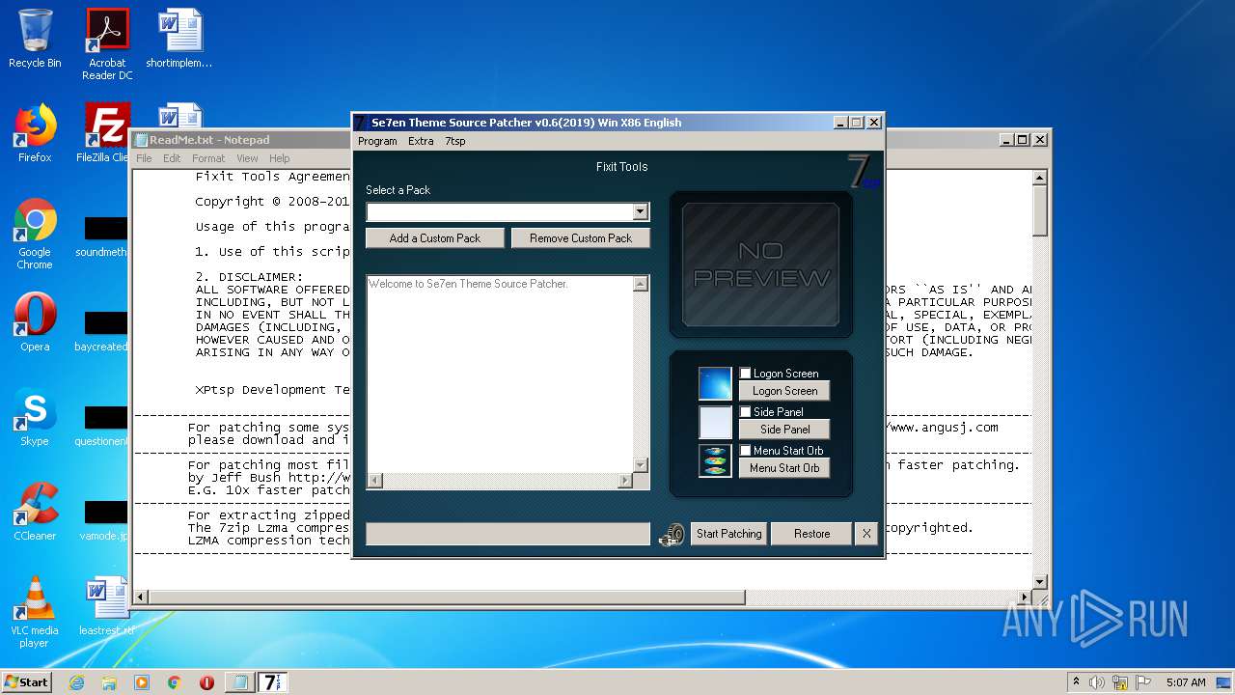This screenshot has width=1235, height=695.
Task: Open Opera from the taskbar
Action: click(206, 682)
